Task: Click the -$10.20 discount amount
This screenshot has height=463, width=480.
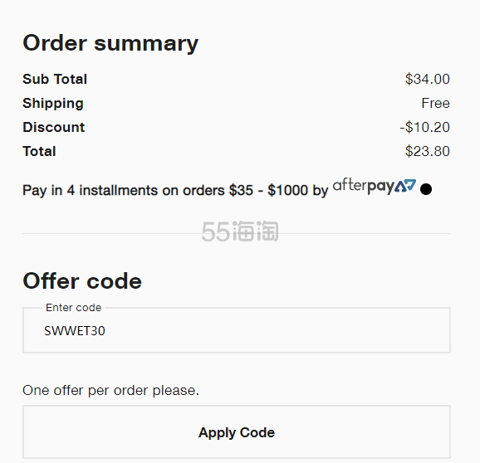Action: (424, 127)
